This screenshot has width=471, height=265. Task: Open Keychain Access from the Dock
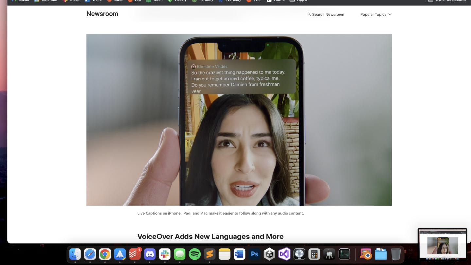pos(329,254)
